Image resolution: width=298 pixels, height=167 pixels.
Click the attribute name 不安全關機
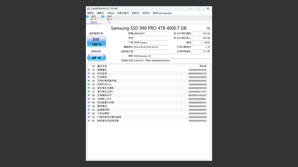pos(103,113)
